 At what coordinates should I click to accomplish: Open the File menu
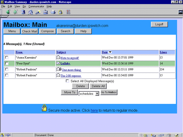[3, 6]
